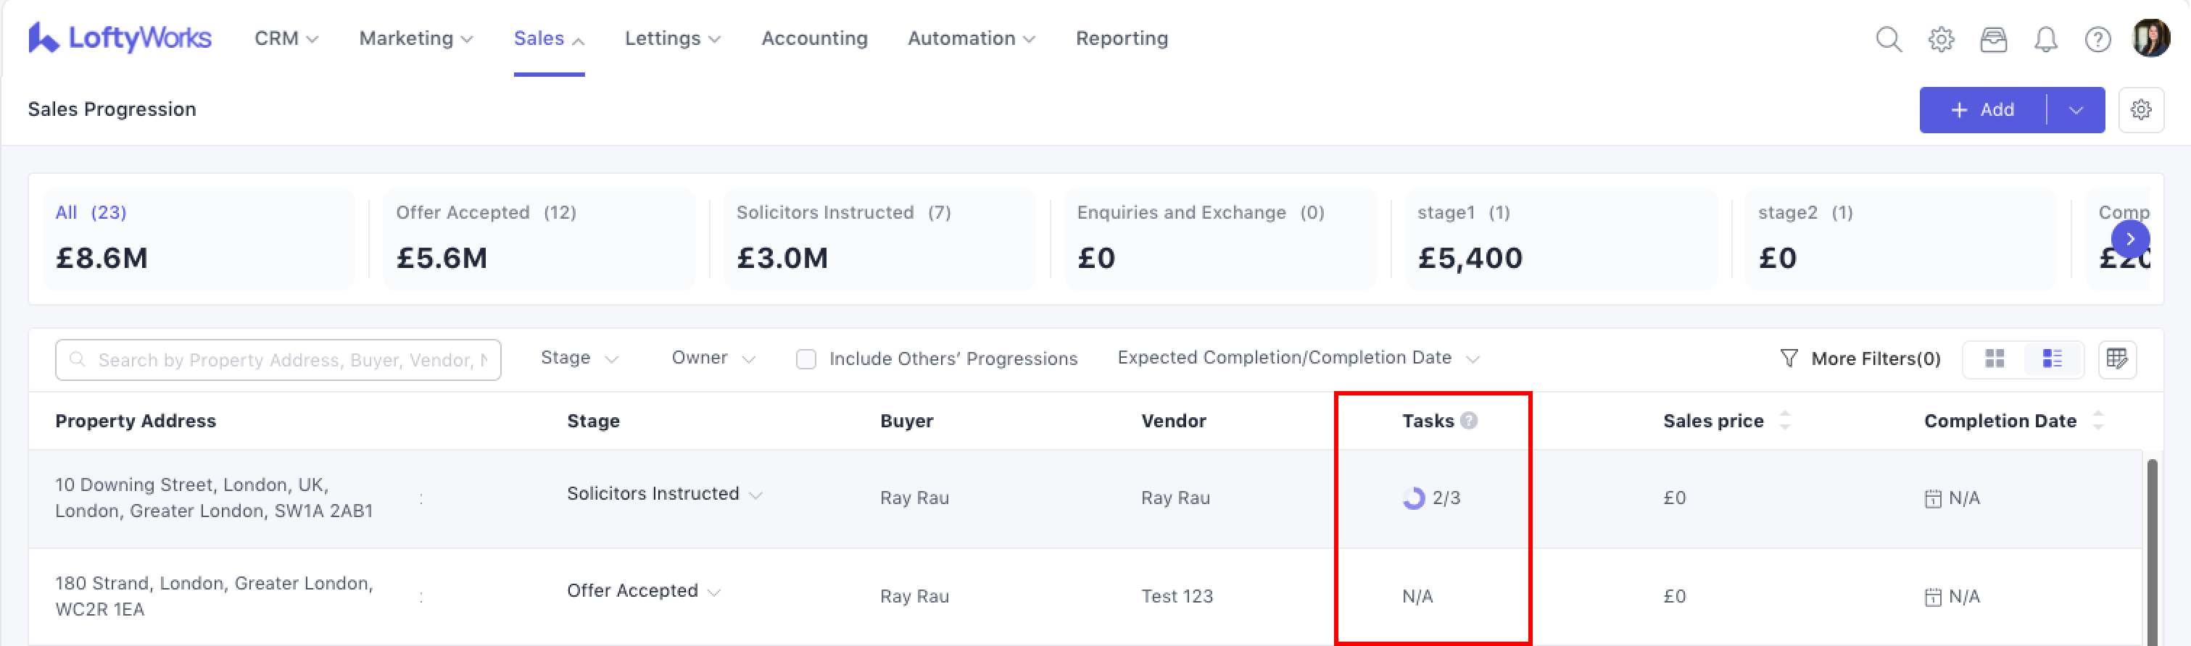
Task: Open the marketplace store icon
Action: pos(1993,39)
